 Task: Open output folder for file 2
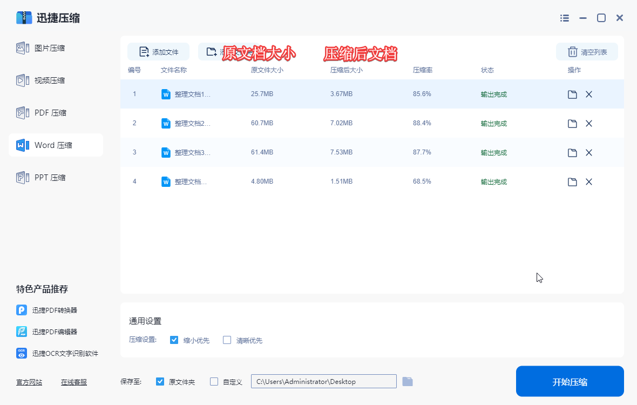coord(572,124)
